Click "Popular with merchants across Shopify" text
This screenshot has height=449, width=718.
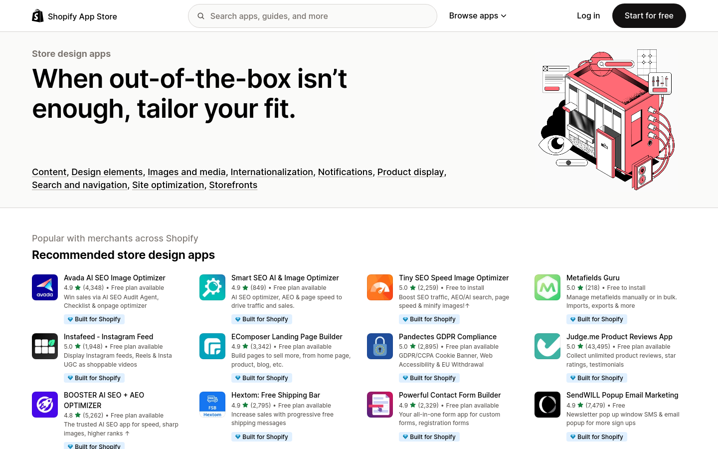pyautogui.click(x=115, y=238)
